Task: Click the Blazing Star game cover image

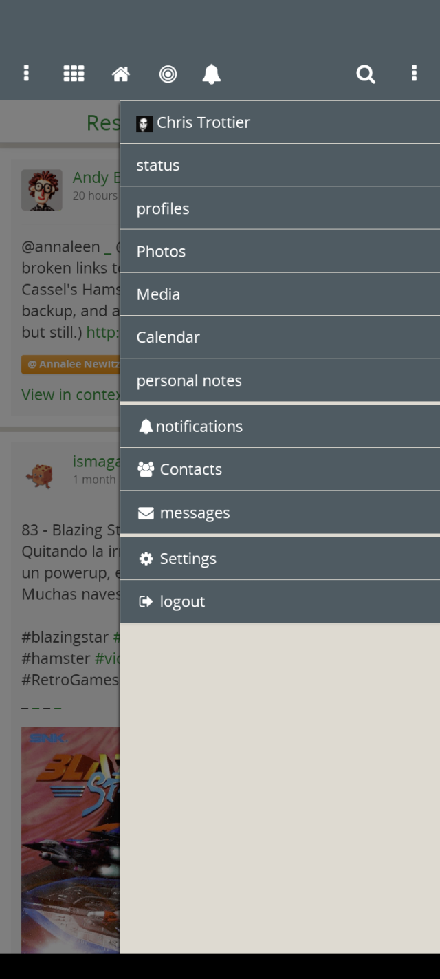Action: pos(71,839)
